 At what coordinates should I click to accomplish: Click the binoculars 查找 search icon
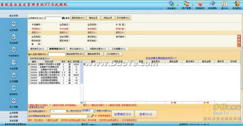pos(63,18)
